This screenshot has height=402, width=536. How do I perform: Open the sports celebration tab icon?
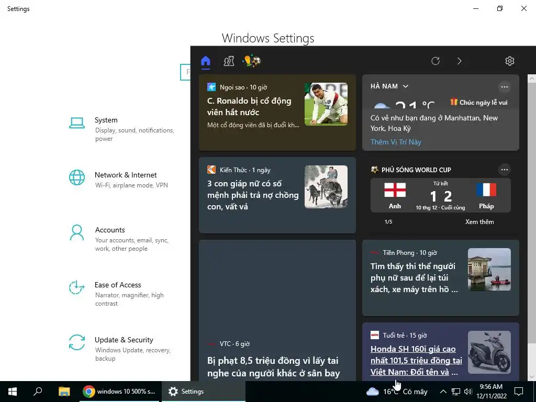[252, 61]
